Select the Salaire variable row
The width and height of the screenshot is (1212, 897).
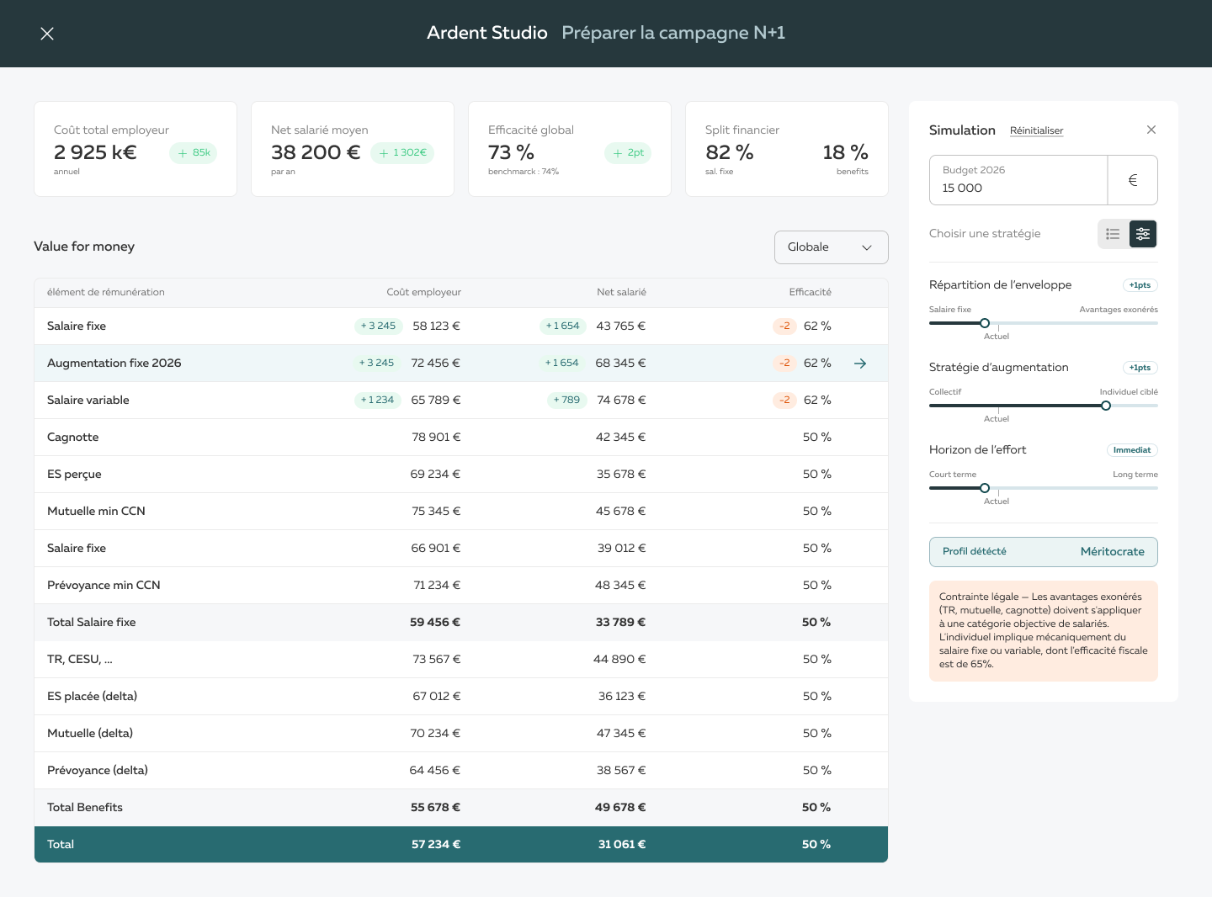coord(460,401)
